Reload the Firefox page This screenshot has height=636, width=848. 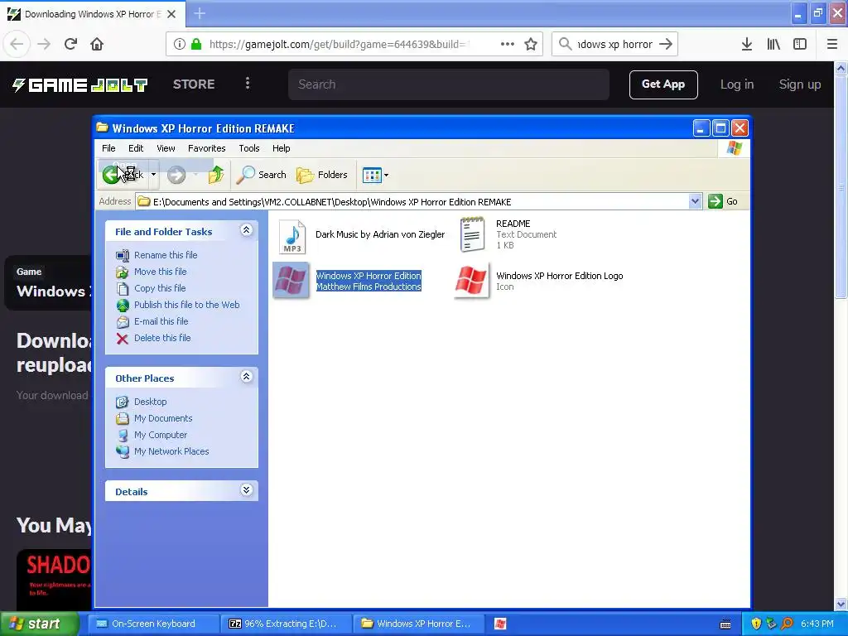coord(70,44)
